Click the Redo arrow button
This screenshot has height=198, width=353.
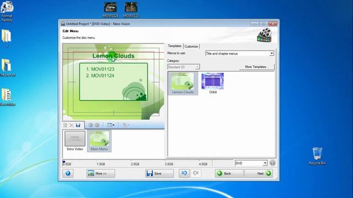point(196,173)
